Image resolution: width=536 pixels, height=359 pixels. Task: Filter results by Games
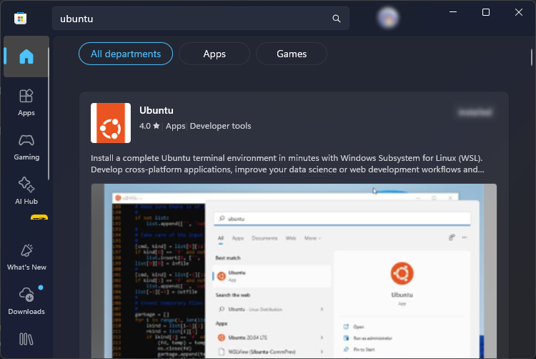(x=292, y=54)
